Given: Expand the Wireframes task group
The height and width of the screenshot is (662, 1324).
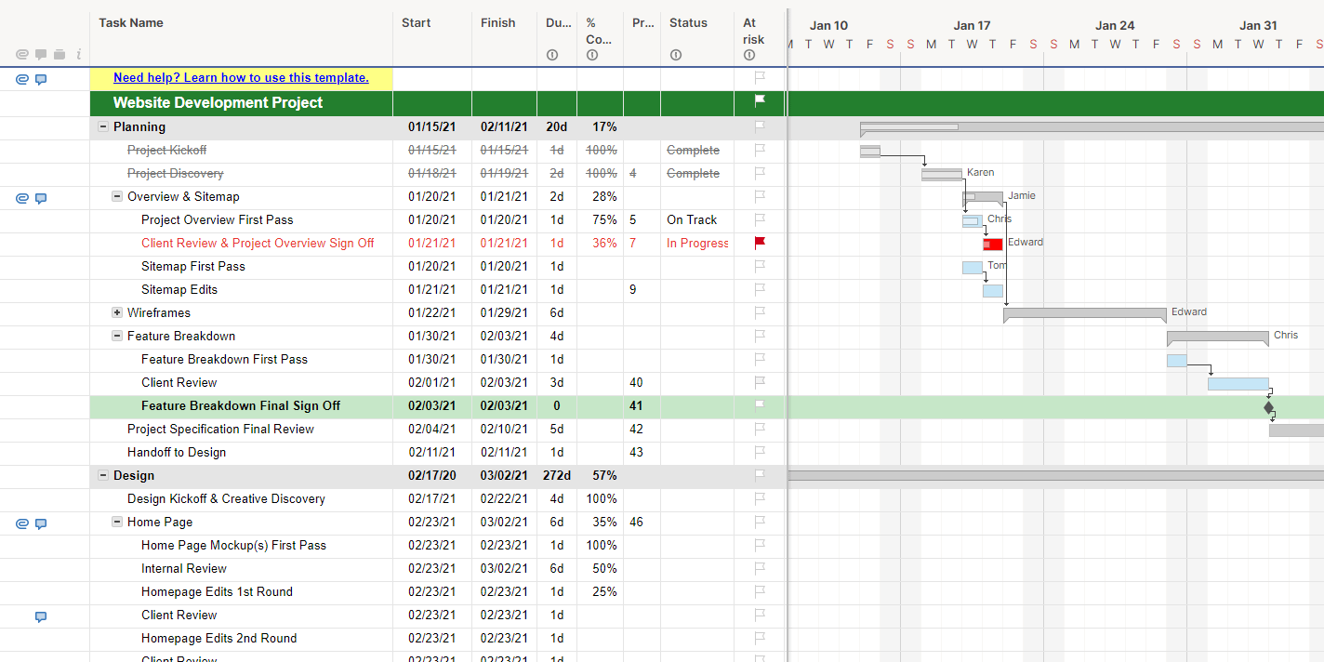Looking at the screenshot, I should tap(117, 312).
